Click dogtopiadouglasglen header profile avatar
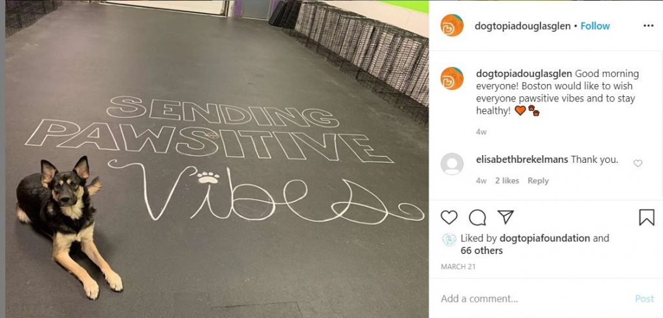663x318 pixels. coord(452,25)
